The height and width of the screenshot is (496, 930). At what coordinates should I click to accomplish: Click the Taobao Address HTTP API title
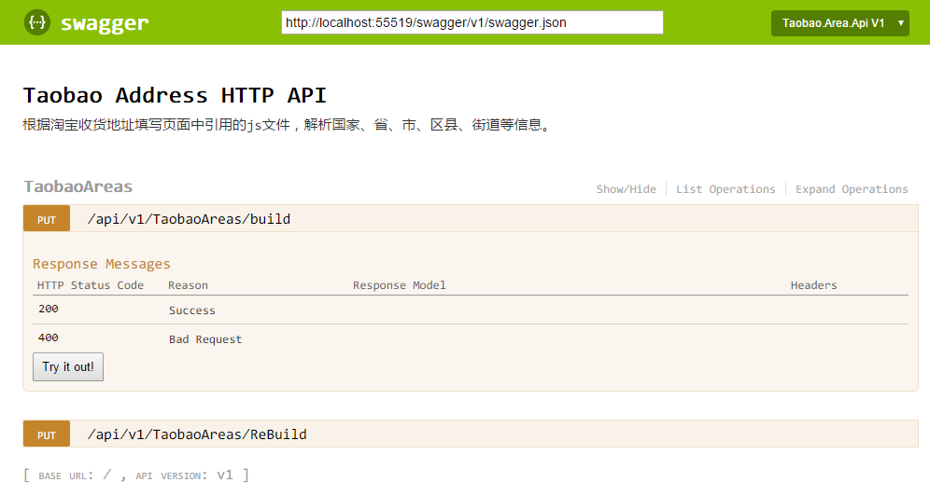pos(175,95)
